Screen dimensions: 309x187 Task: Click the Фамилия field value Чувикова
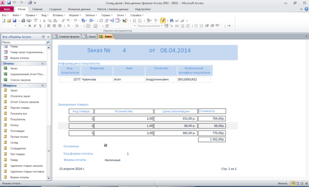click(x=97, y=79)
